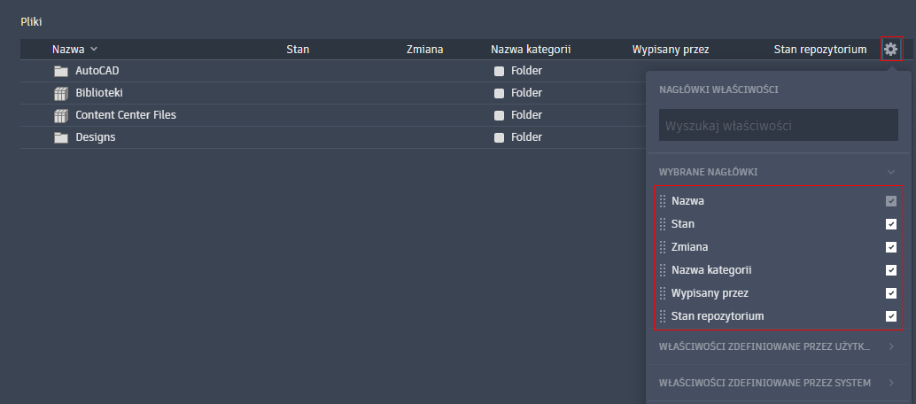The height and width of the screenshot is (404, 916).
Task: Expand Właściwości zdefiniowane przez system section
Action: tap(891, 383)
